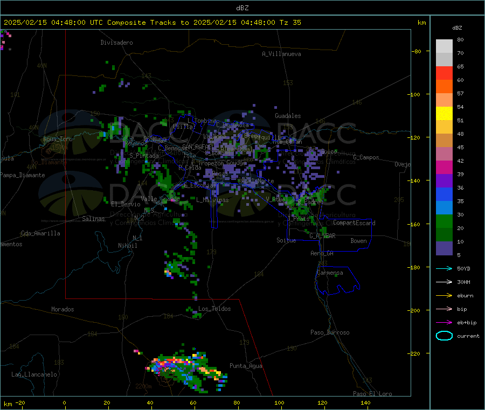Click the dBZ title at top
The image size is (485, 410).
(x=242, y=8)
